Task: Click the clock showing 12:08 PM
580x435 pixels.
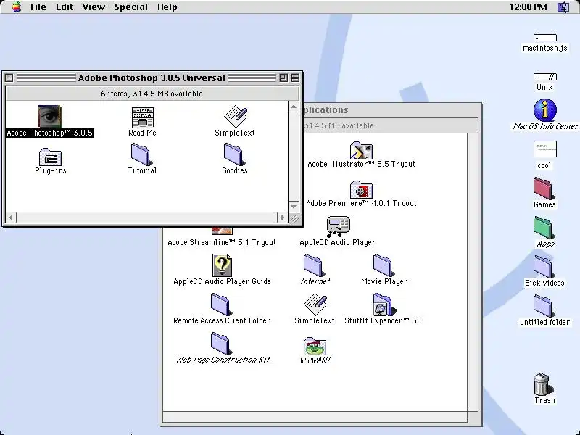Action: 529,7
